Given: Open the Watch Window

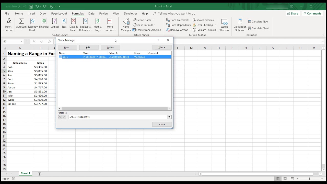Looking at the screenshot, I should click(224, 25).
